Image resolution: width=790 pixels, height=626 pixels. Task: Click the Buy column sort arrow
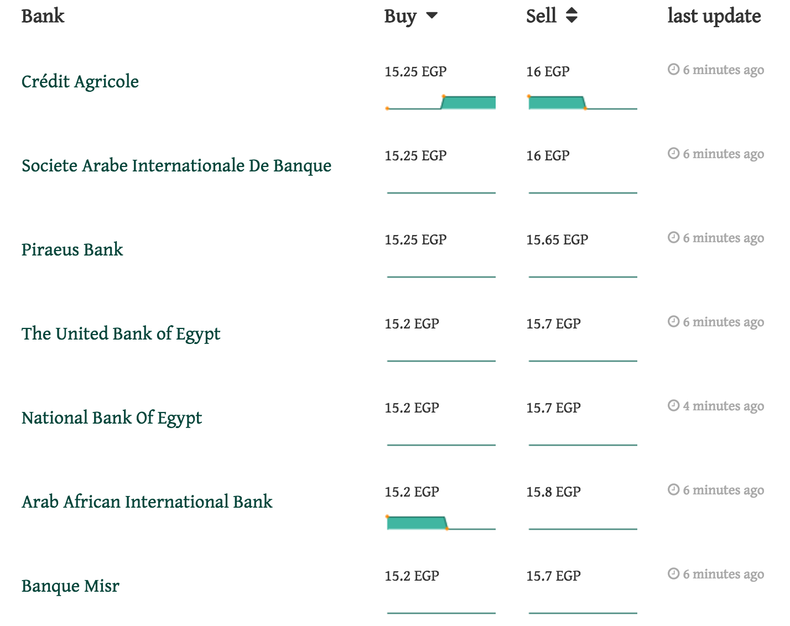click(432, 16)
